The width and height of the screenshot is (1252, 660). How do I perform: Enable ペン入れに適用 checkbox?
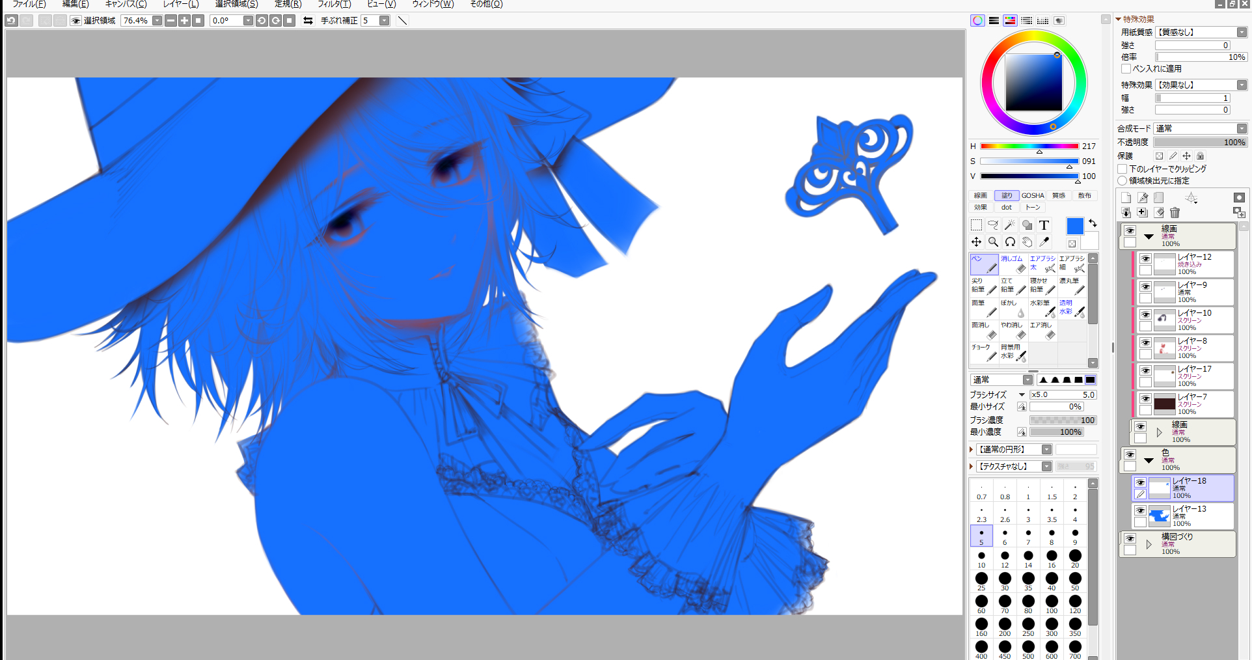pyautogui.click(x=1126, y=69)
